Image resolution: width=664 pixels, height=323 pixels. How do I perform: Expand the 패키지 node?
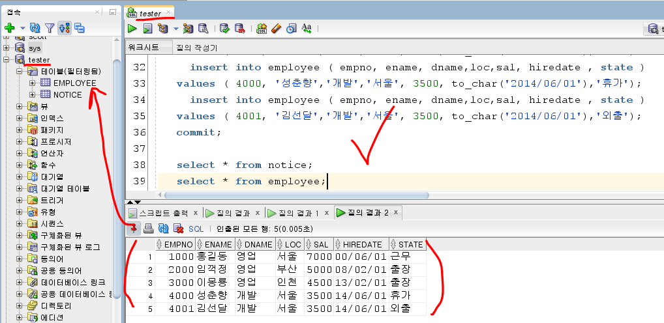(x=19, y=130)
